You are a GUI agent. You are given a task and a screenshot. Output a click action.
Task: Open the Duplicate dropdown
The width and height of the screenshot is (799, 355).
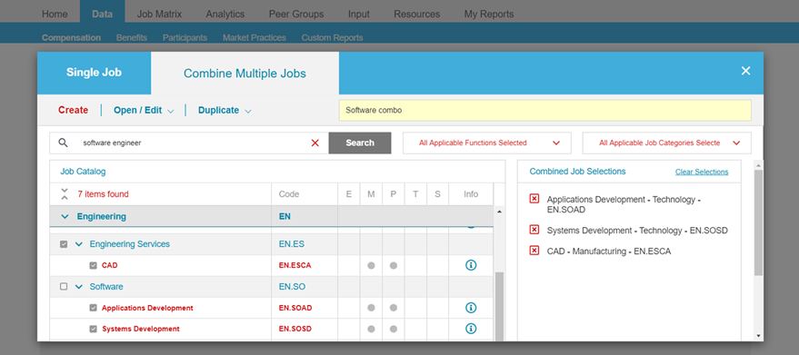[225, 110]
